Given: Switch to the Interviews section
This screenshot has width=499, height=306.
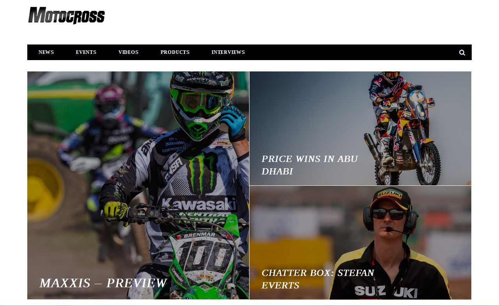Looking at the screenshot, I should [x=228, y=52].
